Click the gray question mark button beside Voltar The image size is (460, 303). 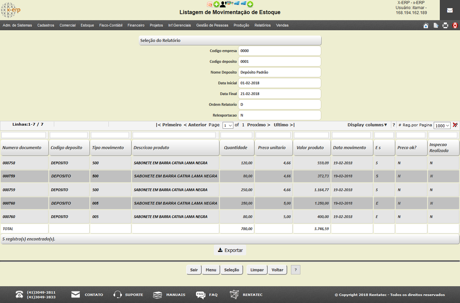(x=296, y=270)
